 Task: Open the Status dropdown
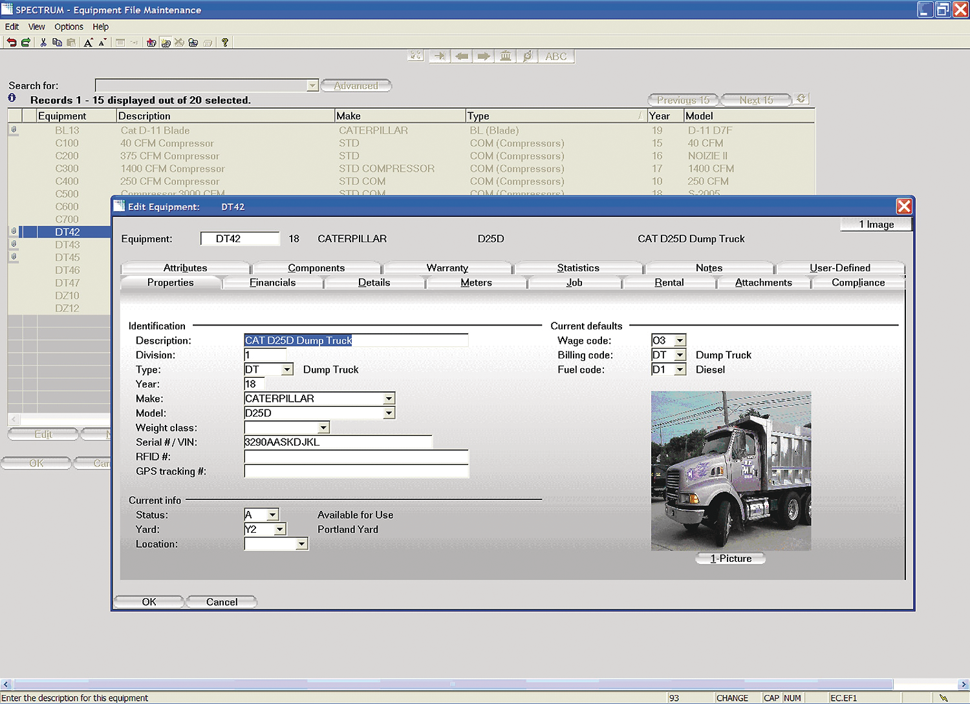pos(273,515)
